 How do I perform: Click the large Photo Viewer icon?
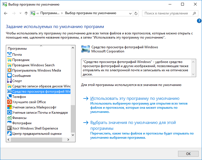click(x=86, y=49)
